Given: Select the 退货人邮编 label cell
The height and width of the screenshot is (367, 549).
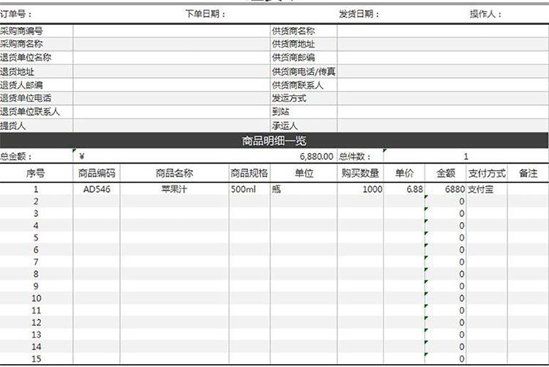Looking at the screenshot, I should (x=37, y=85).
